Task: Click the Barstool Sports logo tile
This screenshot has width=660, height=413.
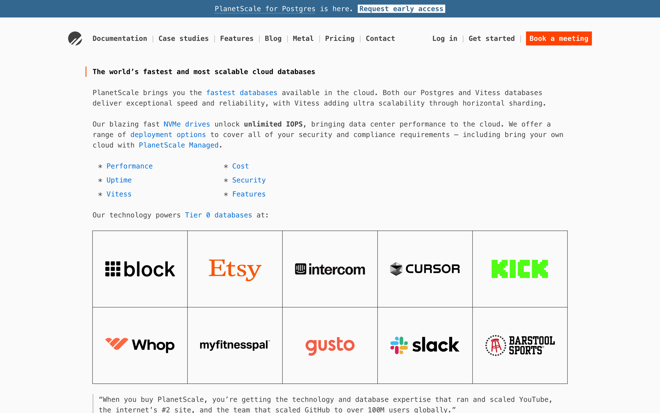Action: 520,346
